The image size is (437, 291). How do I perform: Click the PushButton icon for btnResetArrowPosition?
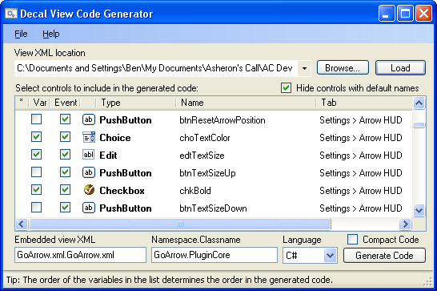(x=89, y=119)
